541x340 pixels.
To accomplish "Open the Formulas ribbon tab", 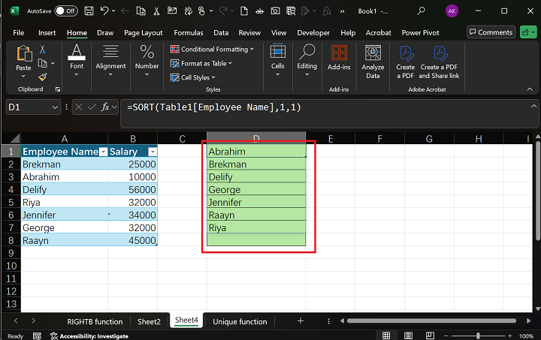I will pos(188,33).
